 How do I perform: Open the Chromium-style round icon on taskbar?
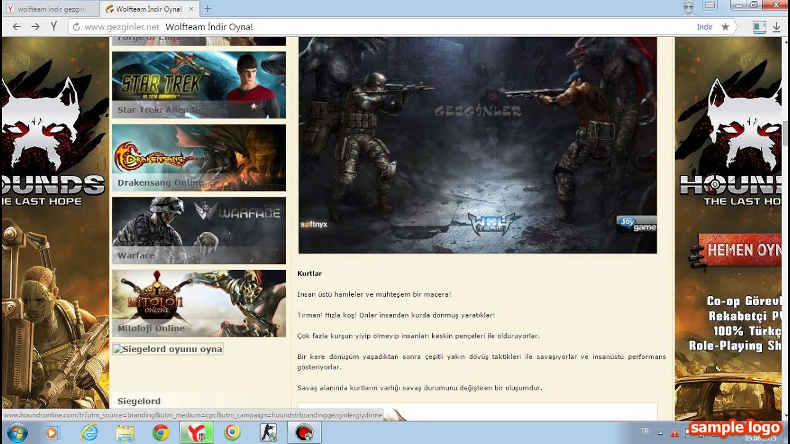pos(233,433)
